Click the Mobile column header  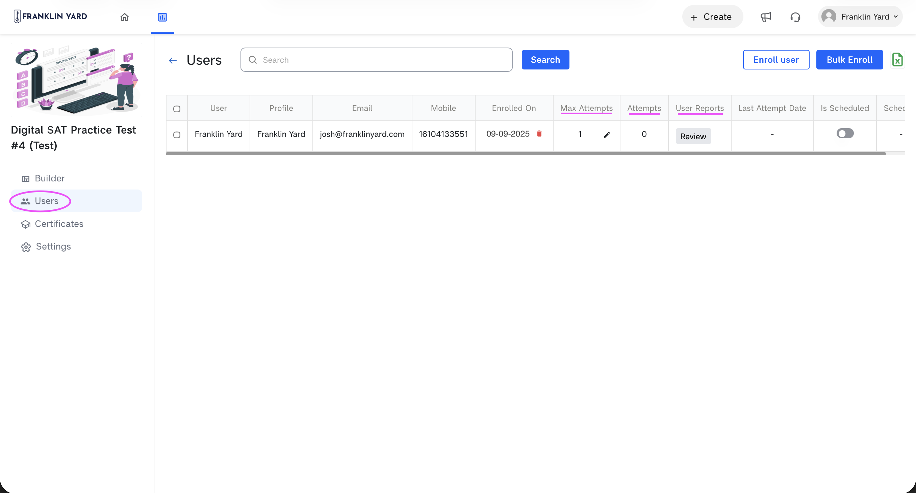443,108
